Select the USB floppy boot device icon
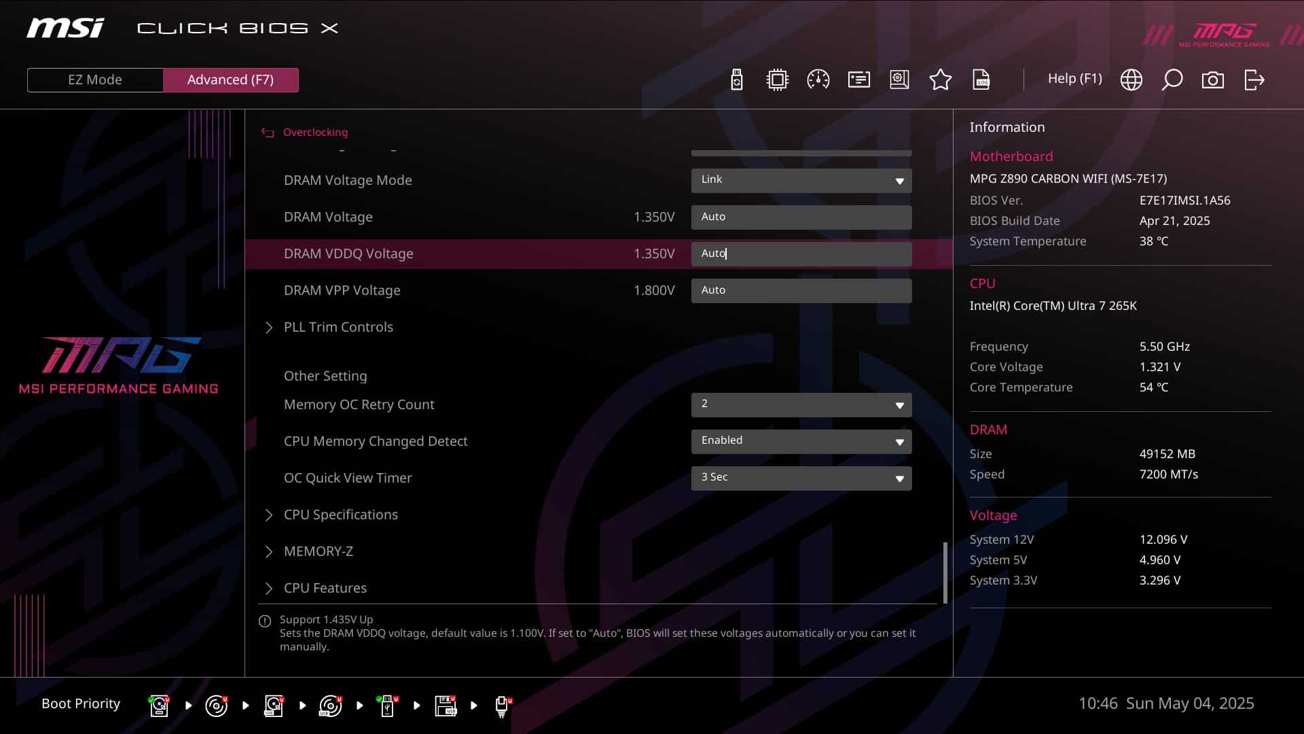Viewport: 1304px width, 734px height. 446,705
